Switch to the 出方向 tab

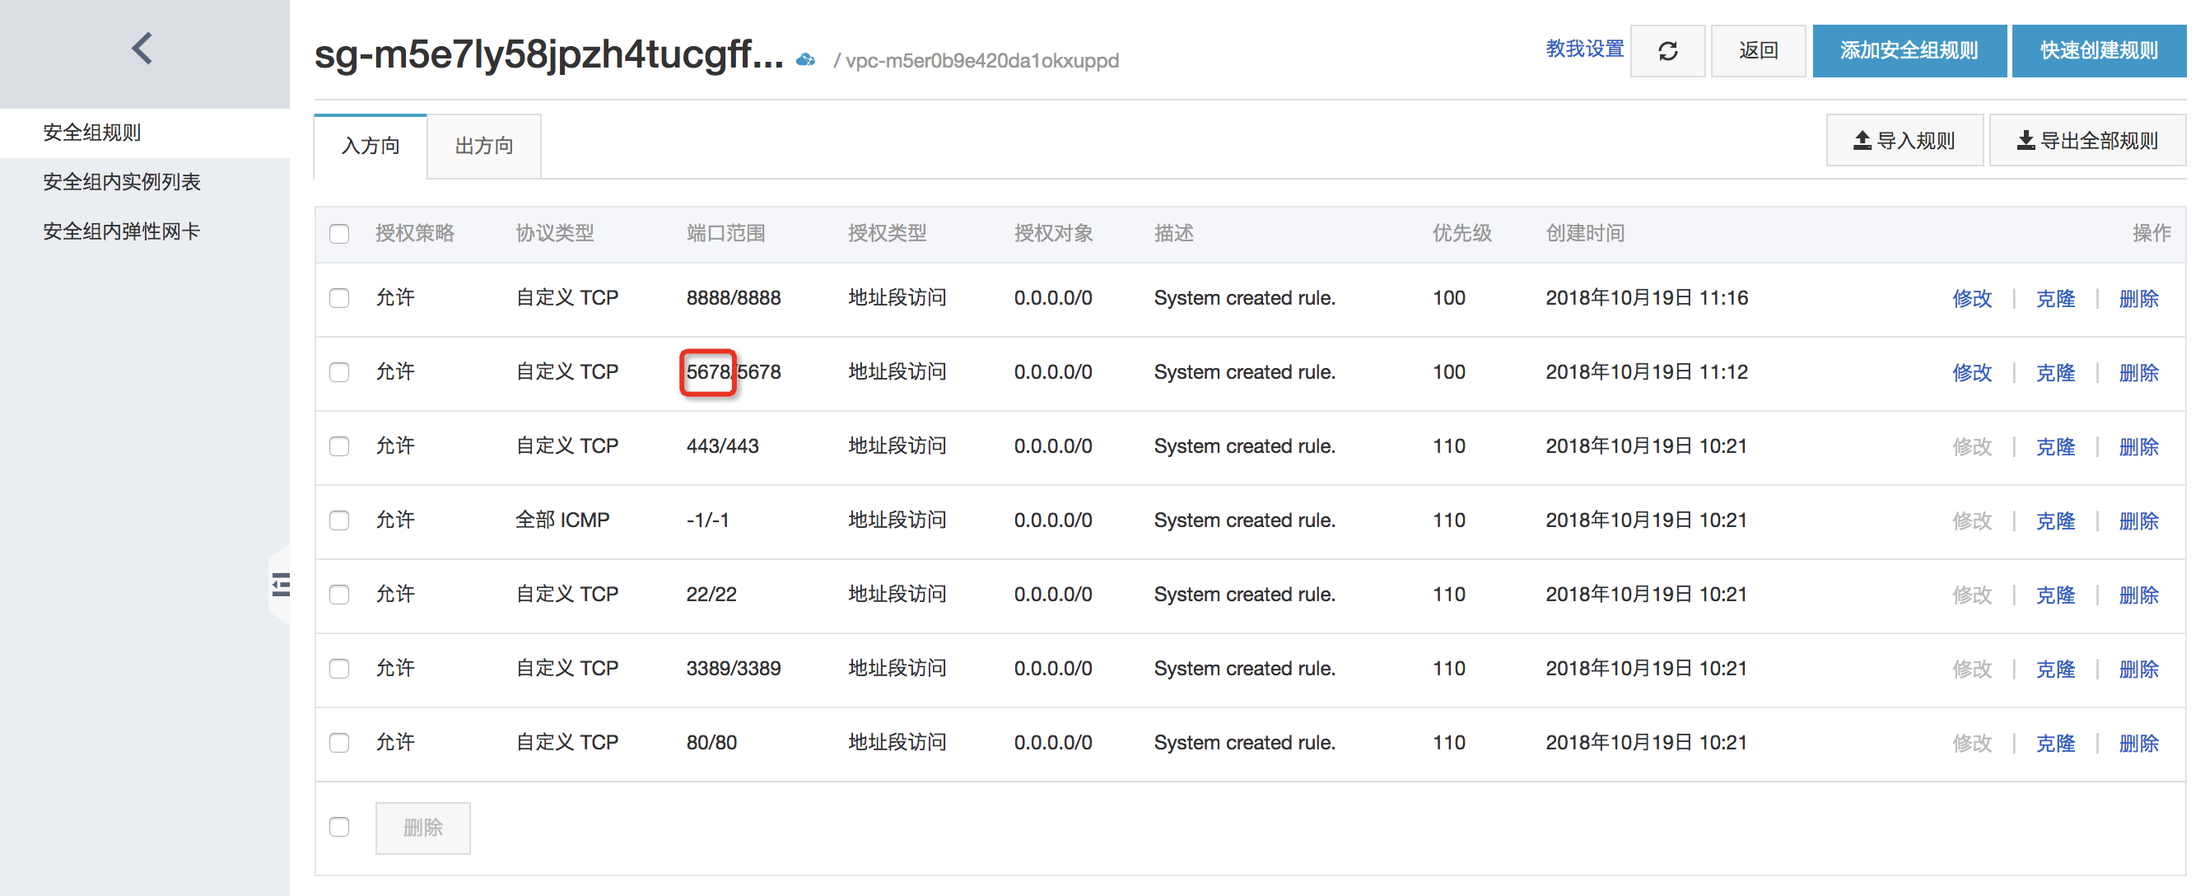pos(483,146)
